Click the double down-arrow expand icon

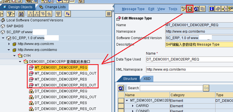pos(43,14)
